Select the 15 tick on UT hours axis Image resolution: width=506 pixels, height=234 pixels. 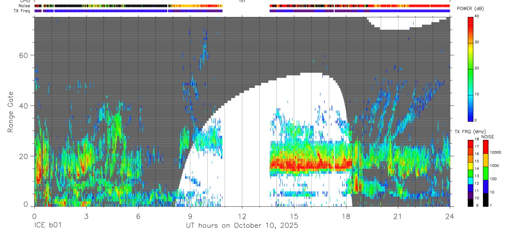[x=294, y=216]
